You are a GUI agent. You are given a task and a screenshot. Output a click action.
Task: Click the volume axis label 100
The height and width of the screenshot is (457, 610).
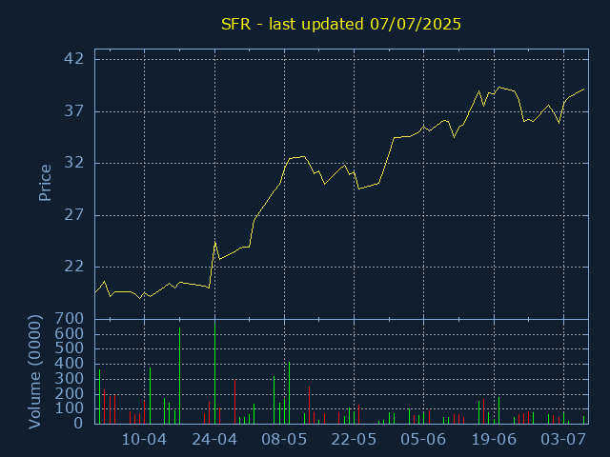(70, 408)
